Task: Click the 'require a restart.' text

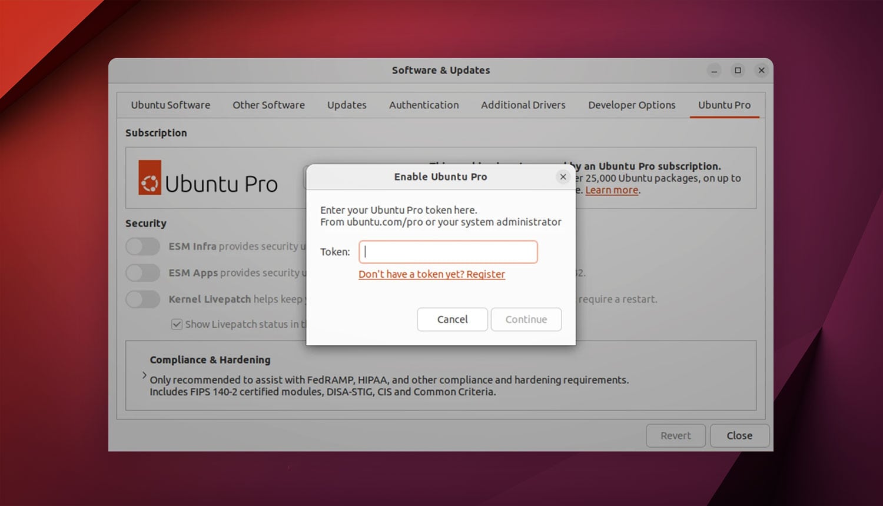Action: [x=618, y=299]
